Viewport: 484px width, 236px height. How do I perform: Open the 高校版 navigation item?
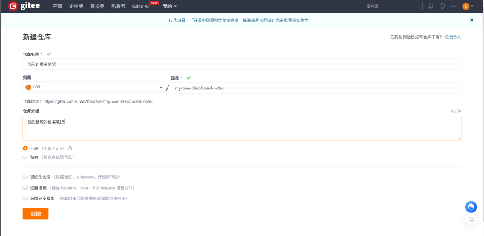[x=97, y=6]
